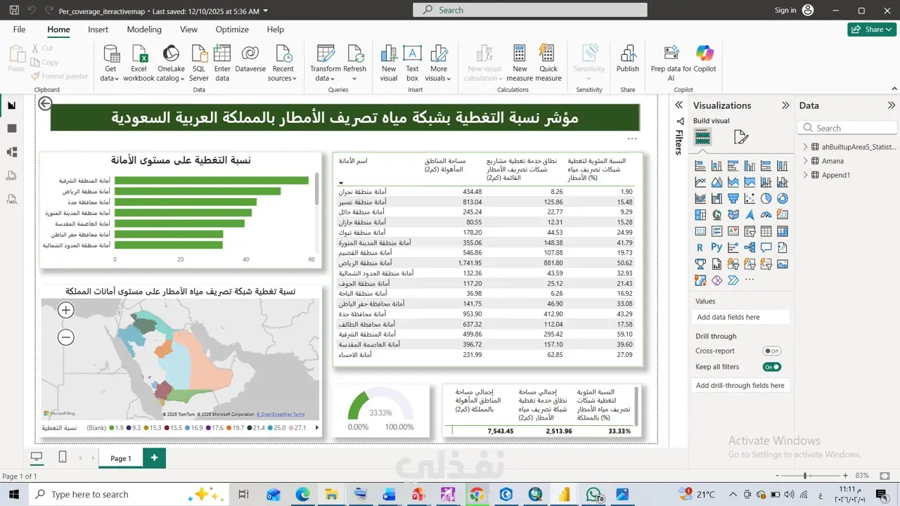Screen dimensions: 900x506
Task: Click the Quick measure icon
Action: pos(548,55)
